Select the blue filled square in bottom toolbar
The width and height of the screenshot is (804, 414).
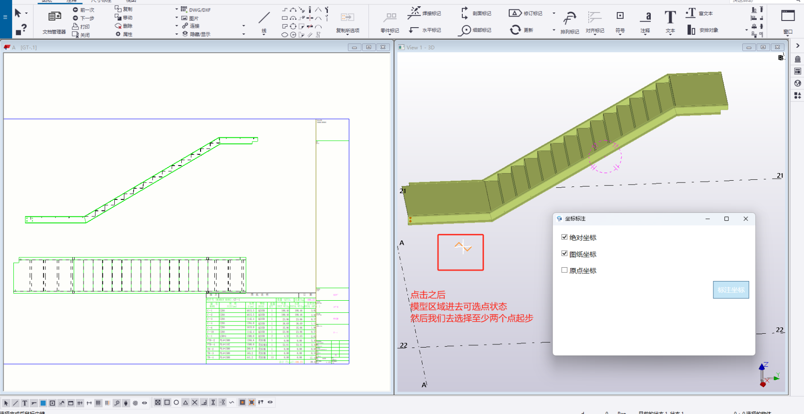click(x=43, y=403)
